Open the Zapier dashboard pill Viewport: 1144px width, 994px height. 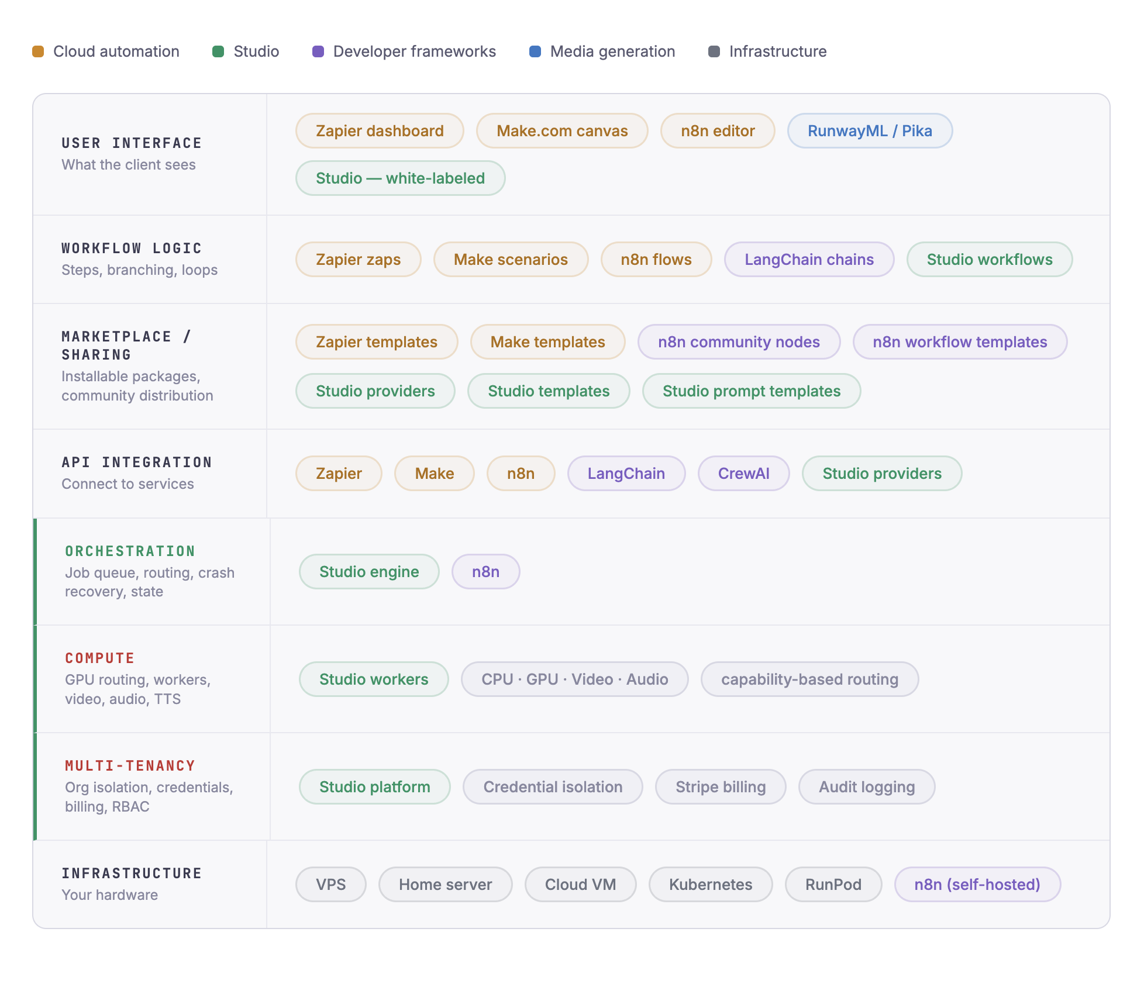point(379,131)
